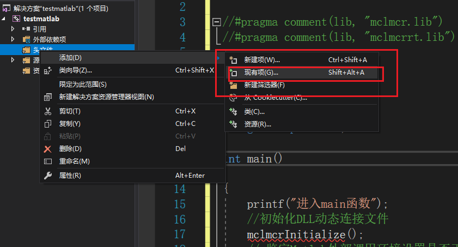Click the 初始化DLL动态连接文件 comment line
The height and width of the screenshot is (247, 458).
[x=318, y=219]
